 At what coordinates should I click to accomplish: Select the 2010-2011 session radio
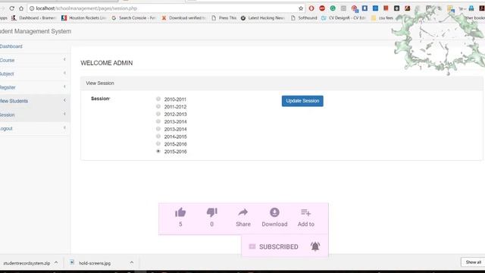(x=158, y=99)
